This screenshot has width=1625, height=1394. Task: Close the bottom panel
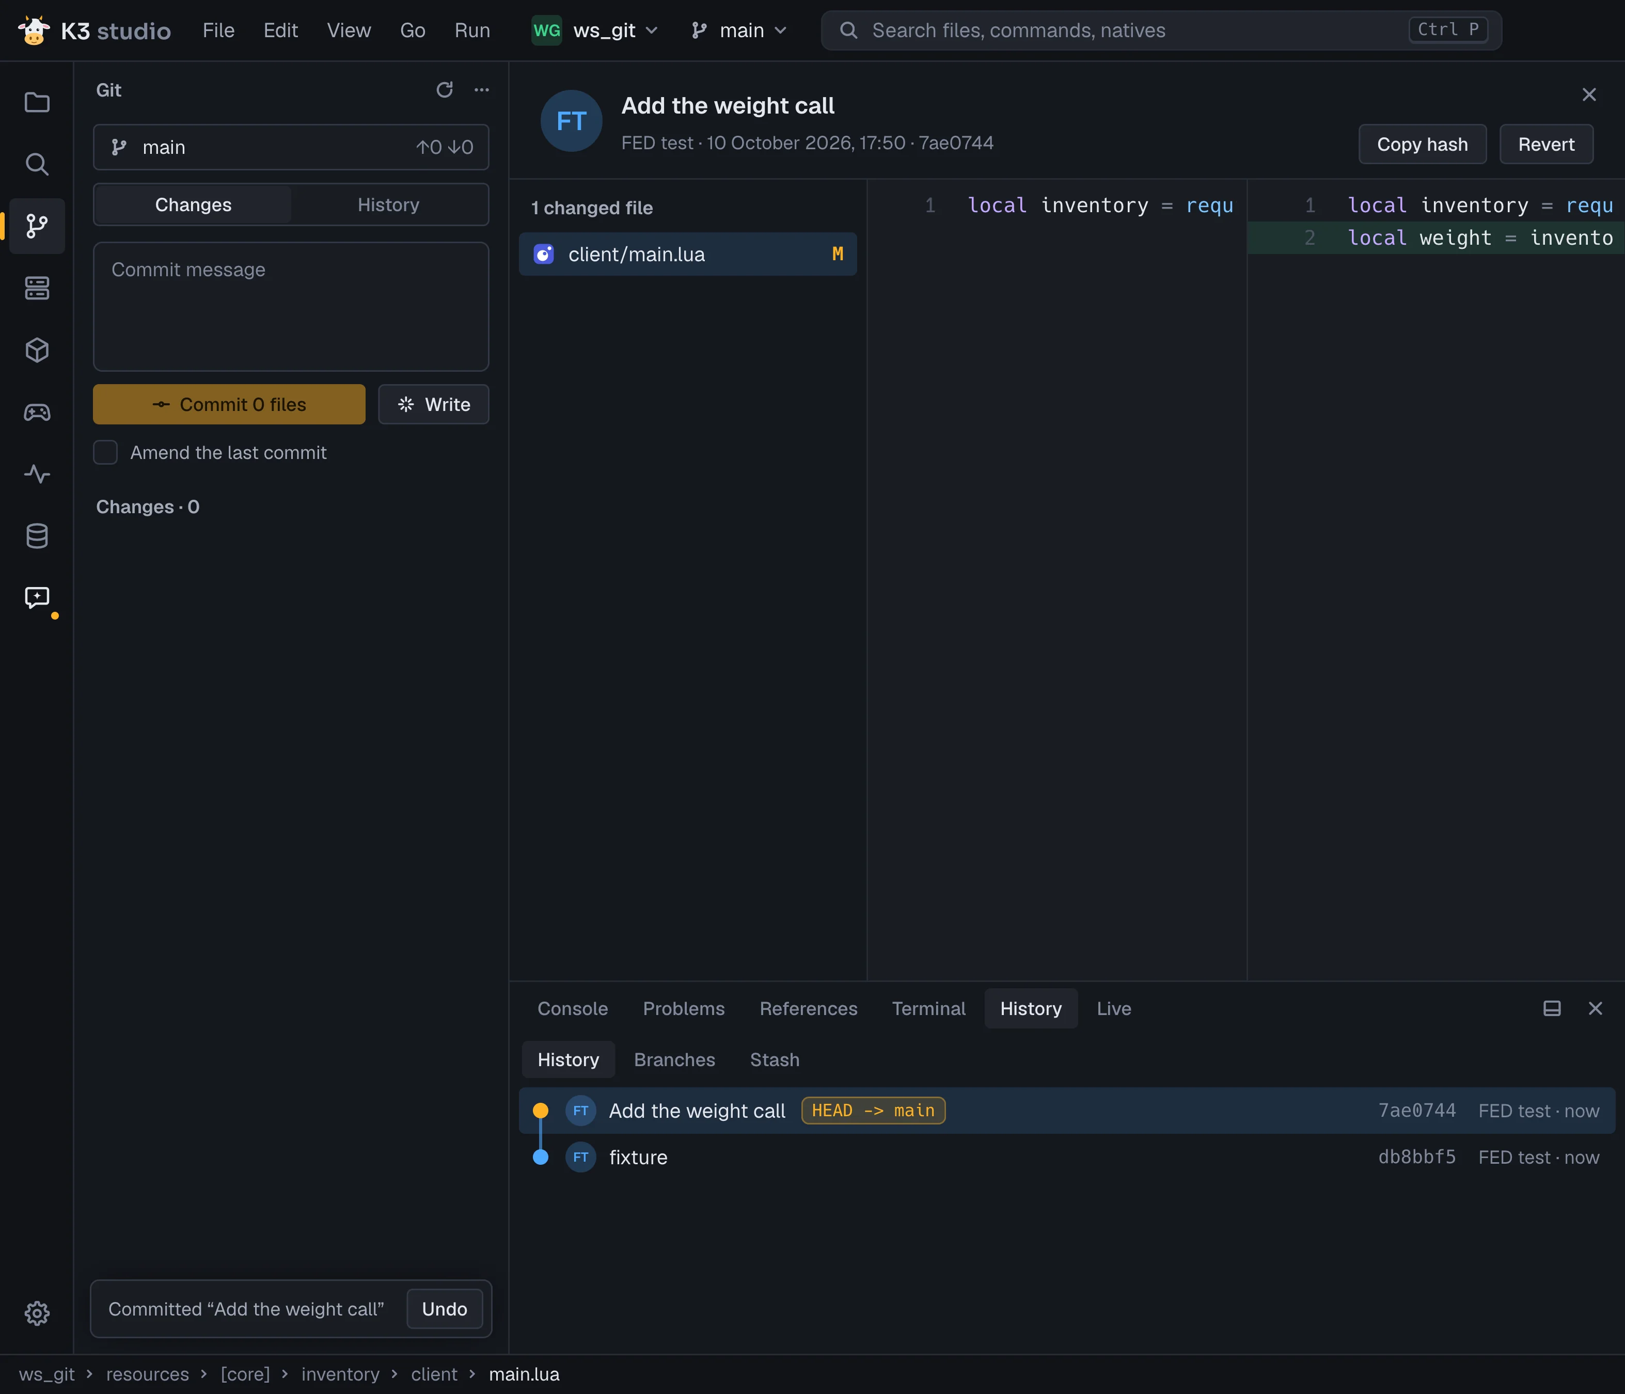(x=1595, y=1008)
